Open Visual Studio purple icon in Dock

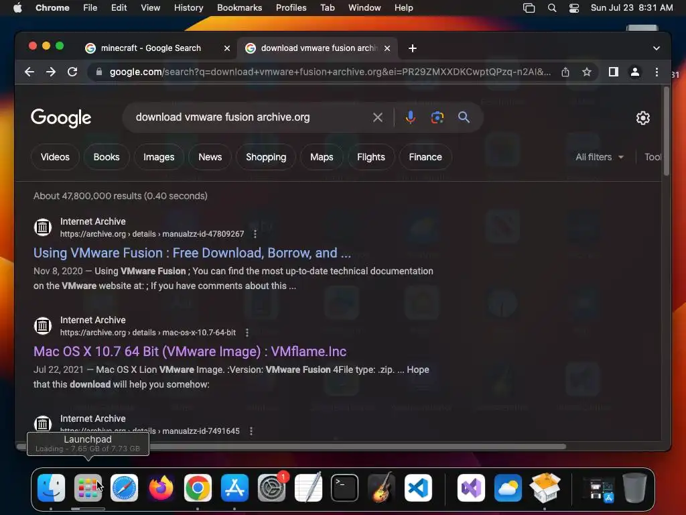click(x=471, y=488)
